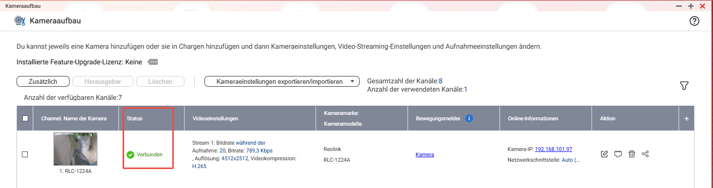Open camera IP 192.168.101.97 link

coord(553,149)
